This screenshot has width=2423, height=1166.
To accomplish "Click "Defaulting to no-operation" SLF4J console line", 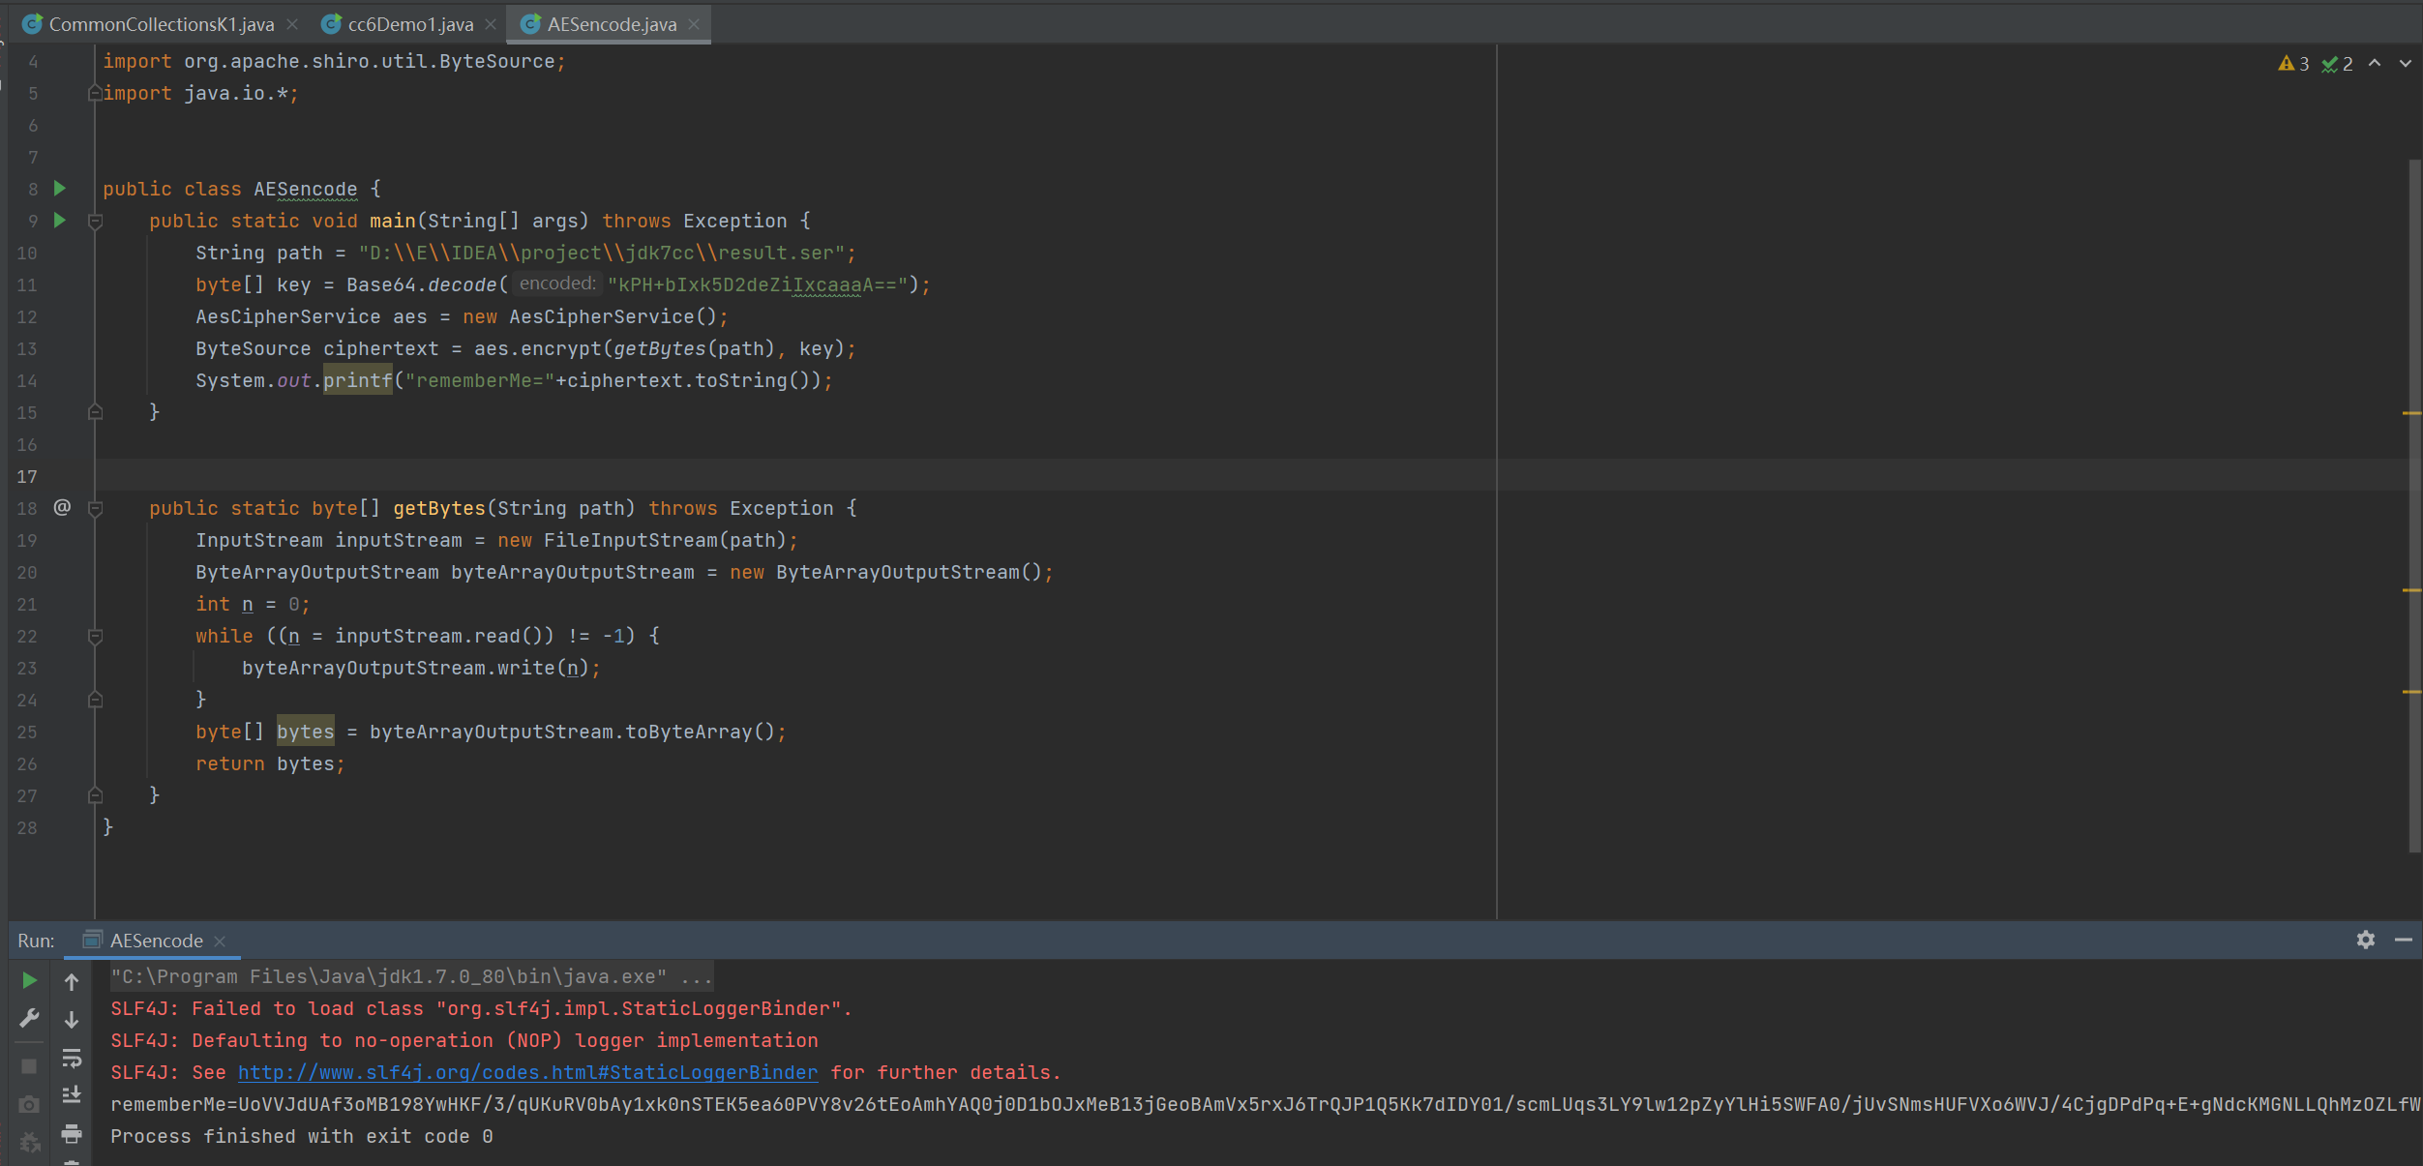I will (x=464, y=1040).
